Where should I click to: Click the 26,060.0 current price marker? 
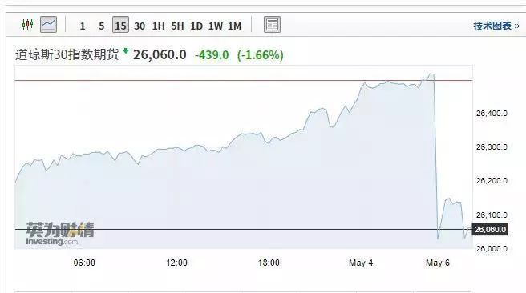pos(490,230)
